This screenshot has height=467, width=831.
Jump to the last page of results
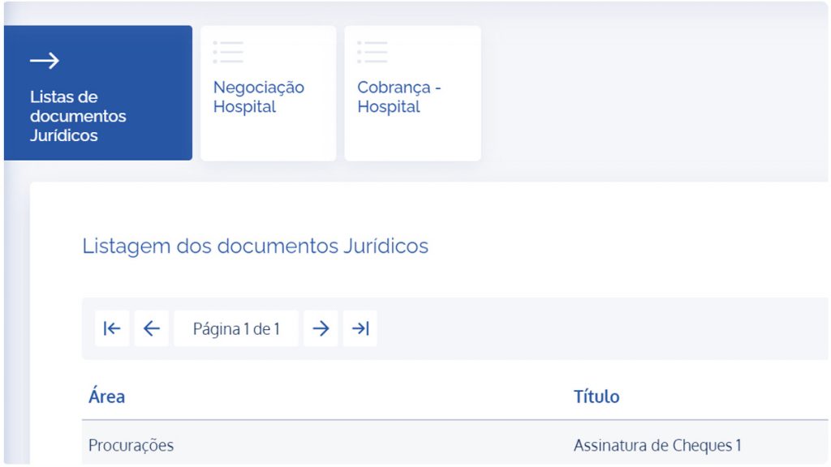[360, 329]
